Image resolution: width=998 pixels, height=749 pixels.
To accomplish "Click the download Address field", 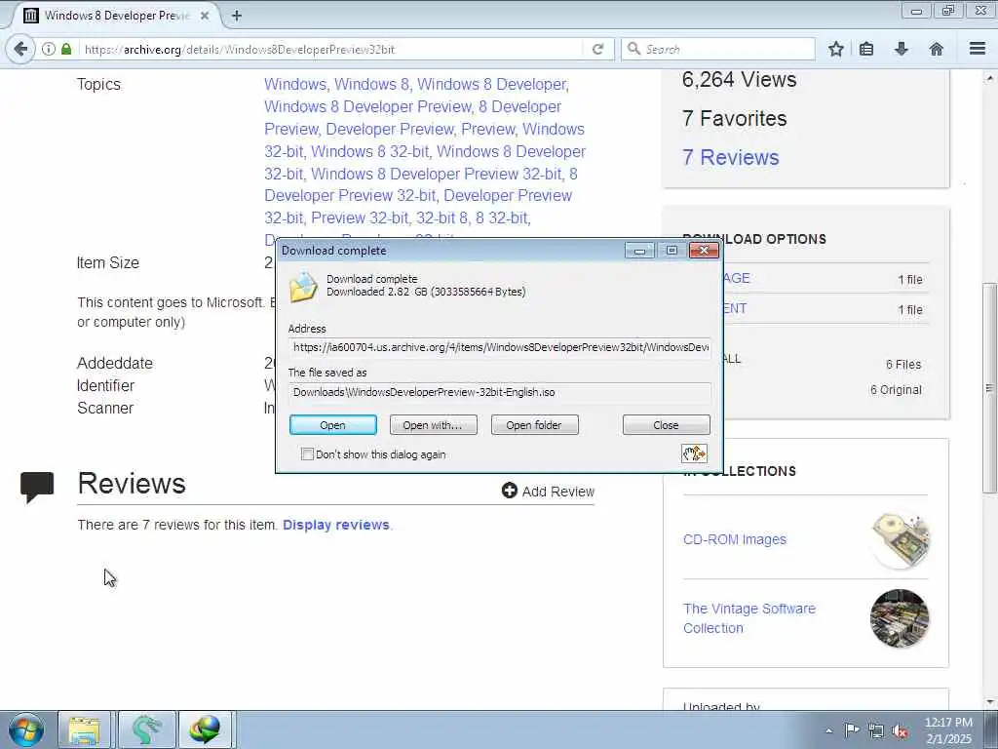I will [x=500, y=348].
